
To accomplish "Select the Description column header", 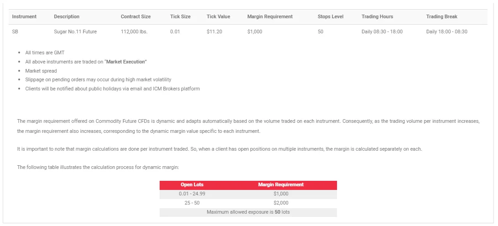I will [x=67, y=16].
